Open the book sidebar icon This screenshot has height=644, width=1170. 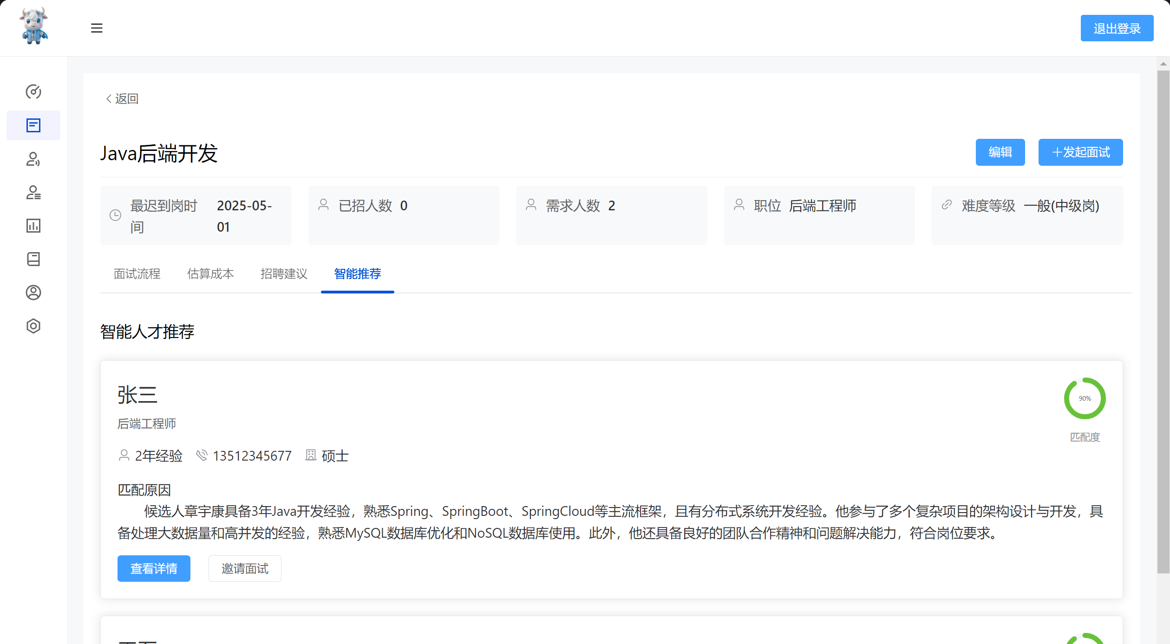coord(33,259)
